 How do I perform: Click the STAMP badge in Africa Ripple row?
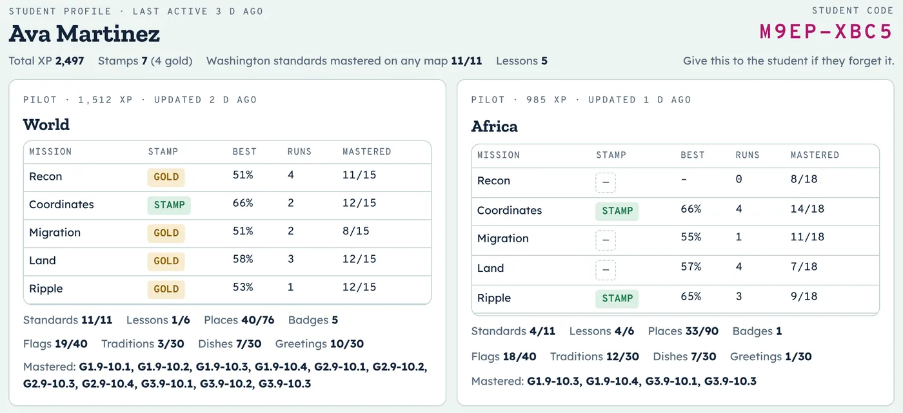[617, 298]
